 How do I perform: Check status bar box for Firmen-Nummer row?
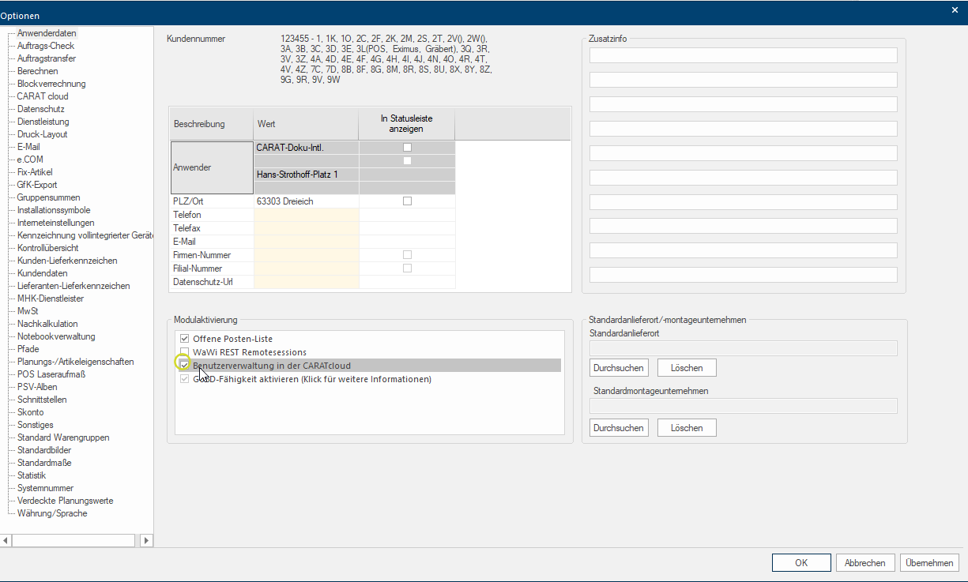407,255
